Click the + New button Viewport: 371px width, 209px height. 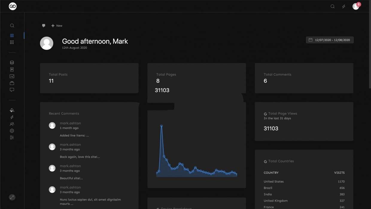click(57, 26)
